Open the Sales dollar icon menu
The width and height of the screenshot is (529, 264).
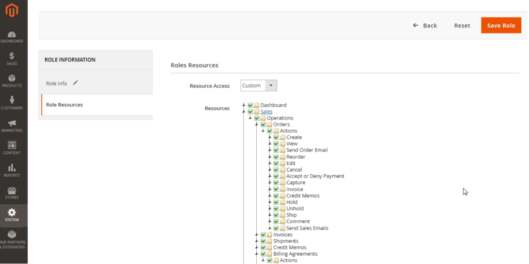pos(12,56)
